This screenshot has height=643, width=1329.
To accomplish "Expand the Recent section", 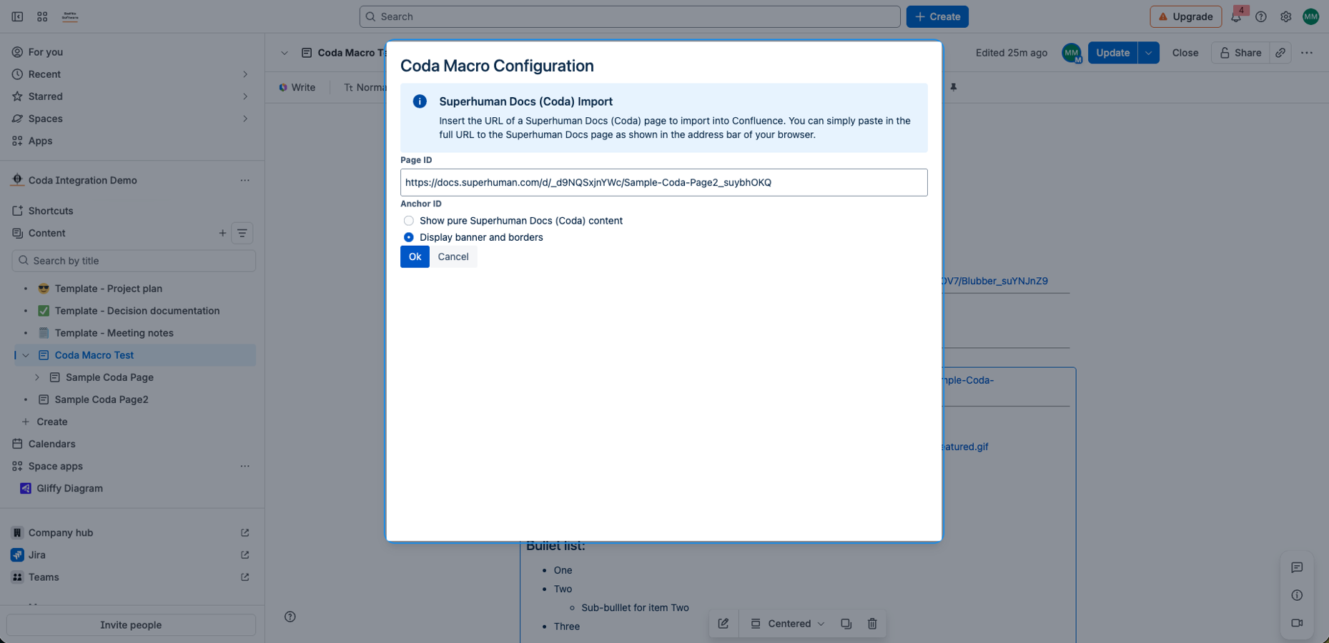I will 245,74.
